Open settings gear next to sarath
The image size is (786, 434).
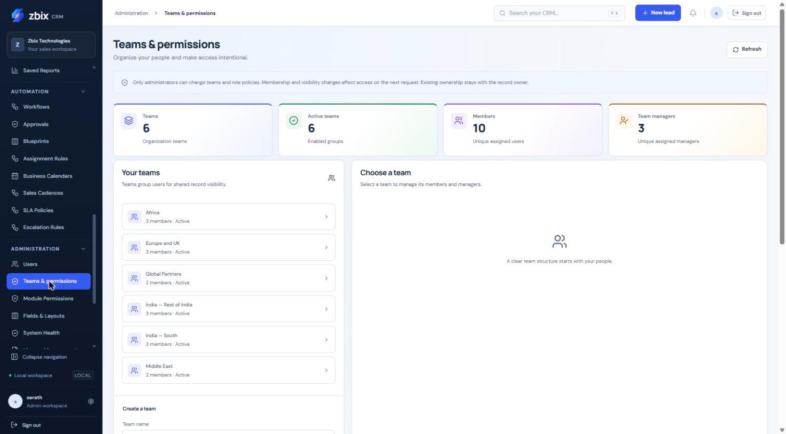point(91,401)
